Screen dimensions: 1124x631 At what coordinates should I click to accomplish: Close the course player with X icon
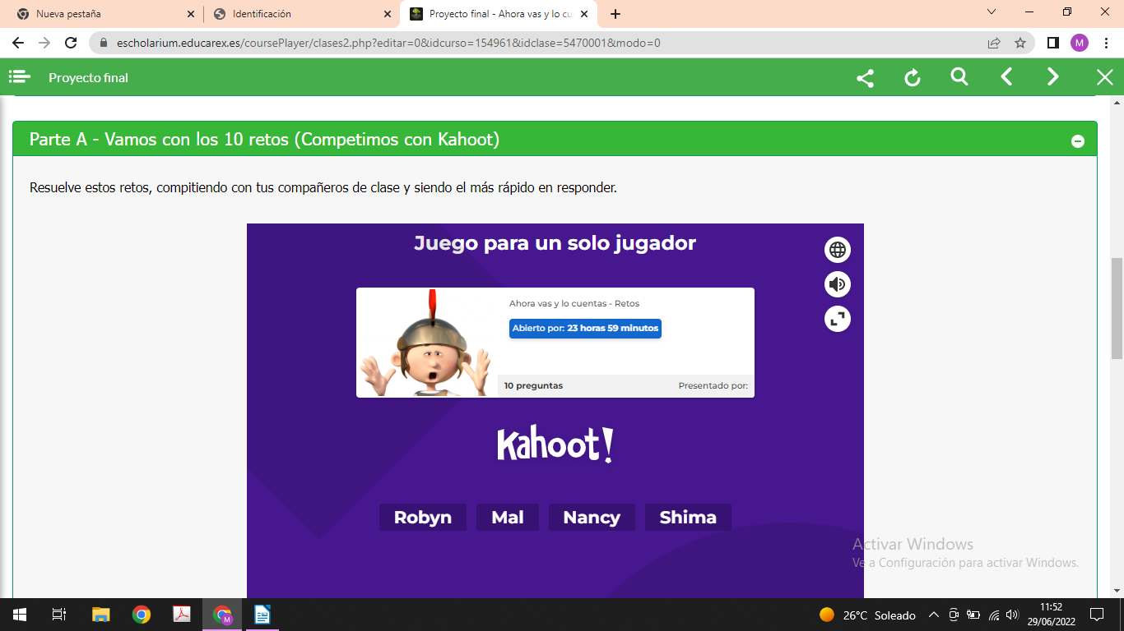point(1105,77)
